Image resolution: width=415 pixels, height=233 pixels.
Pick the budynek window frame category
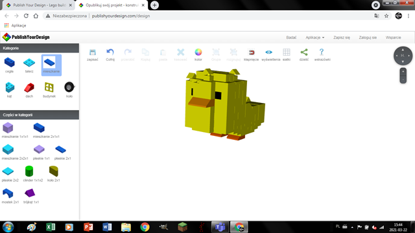pyautogui.click(x=49, y=87)
